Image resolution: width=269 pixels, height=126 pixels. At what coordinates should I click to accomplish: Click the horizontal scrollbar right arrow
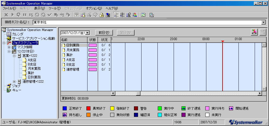coord(260,93)
